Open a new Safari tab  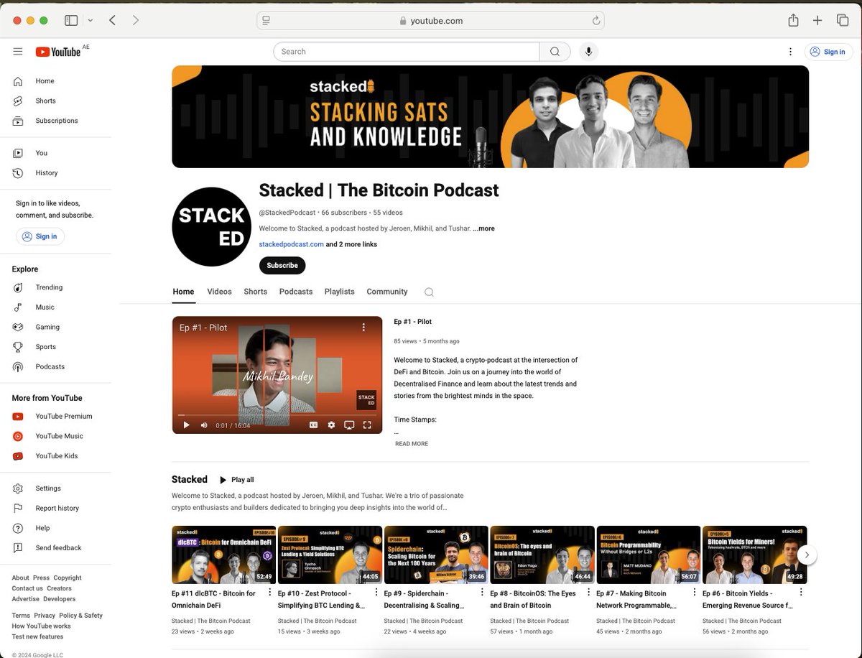pyautogui.click(x=817, y=21)
